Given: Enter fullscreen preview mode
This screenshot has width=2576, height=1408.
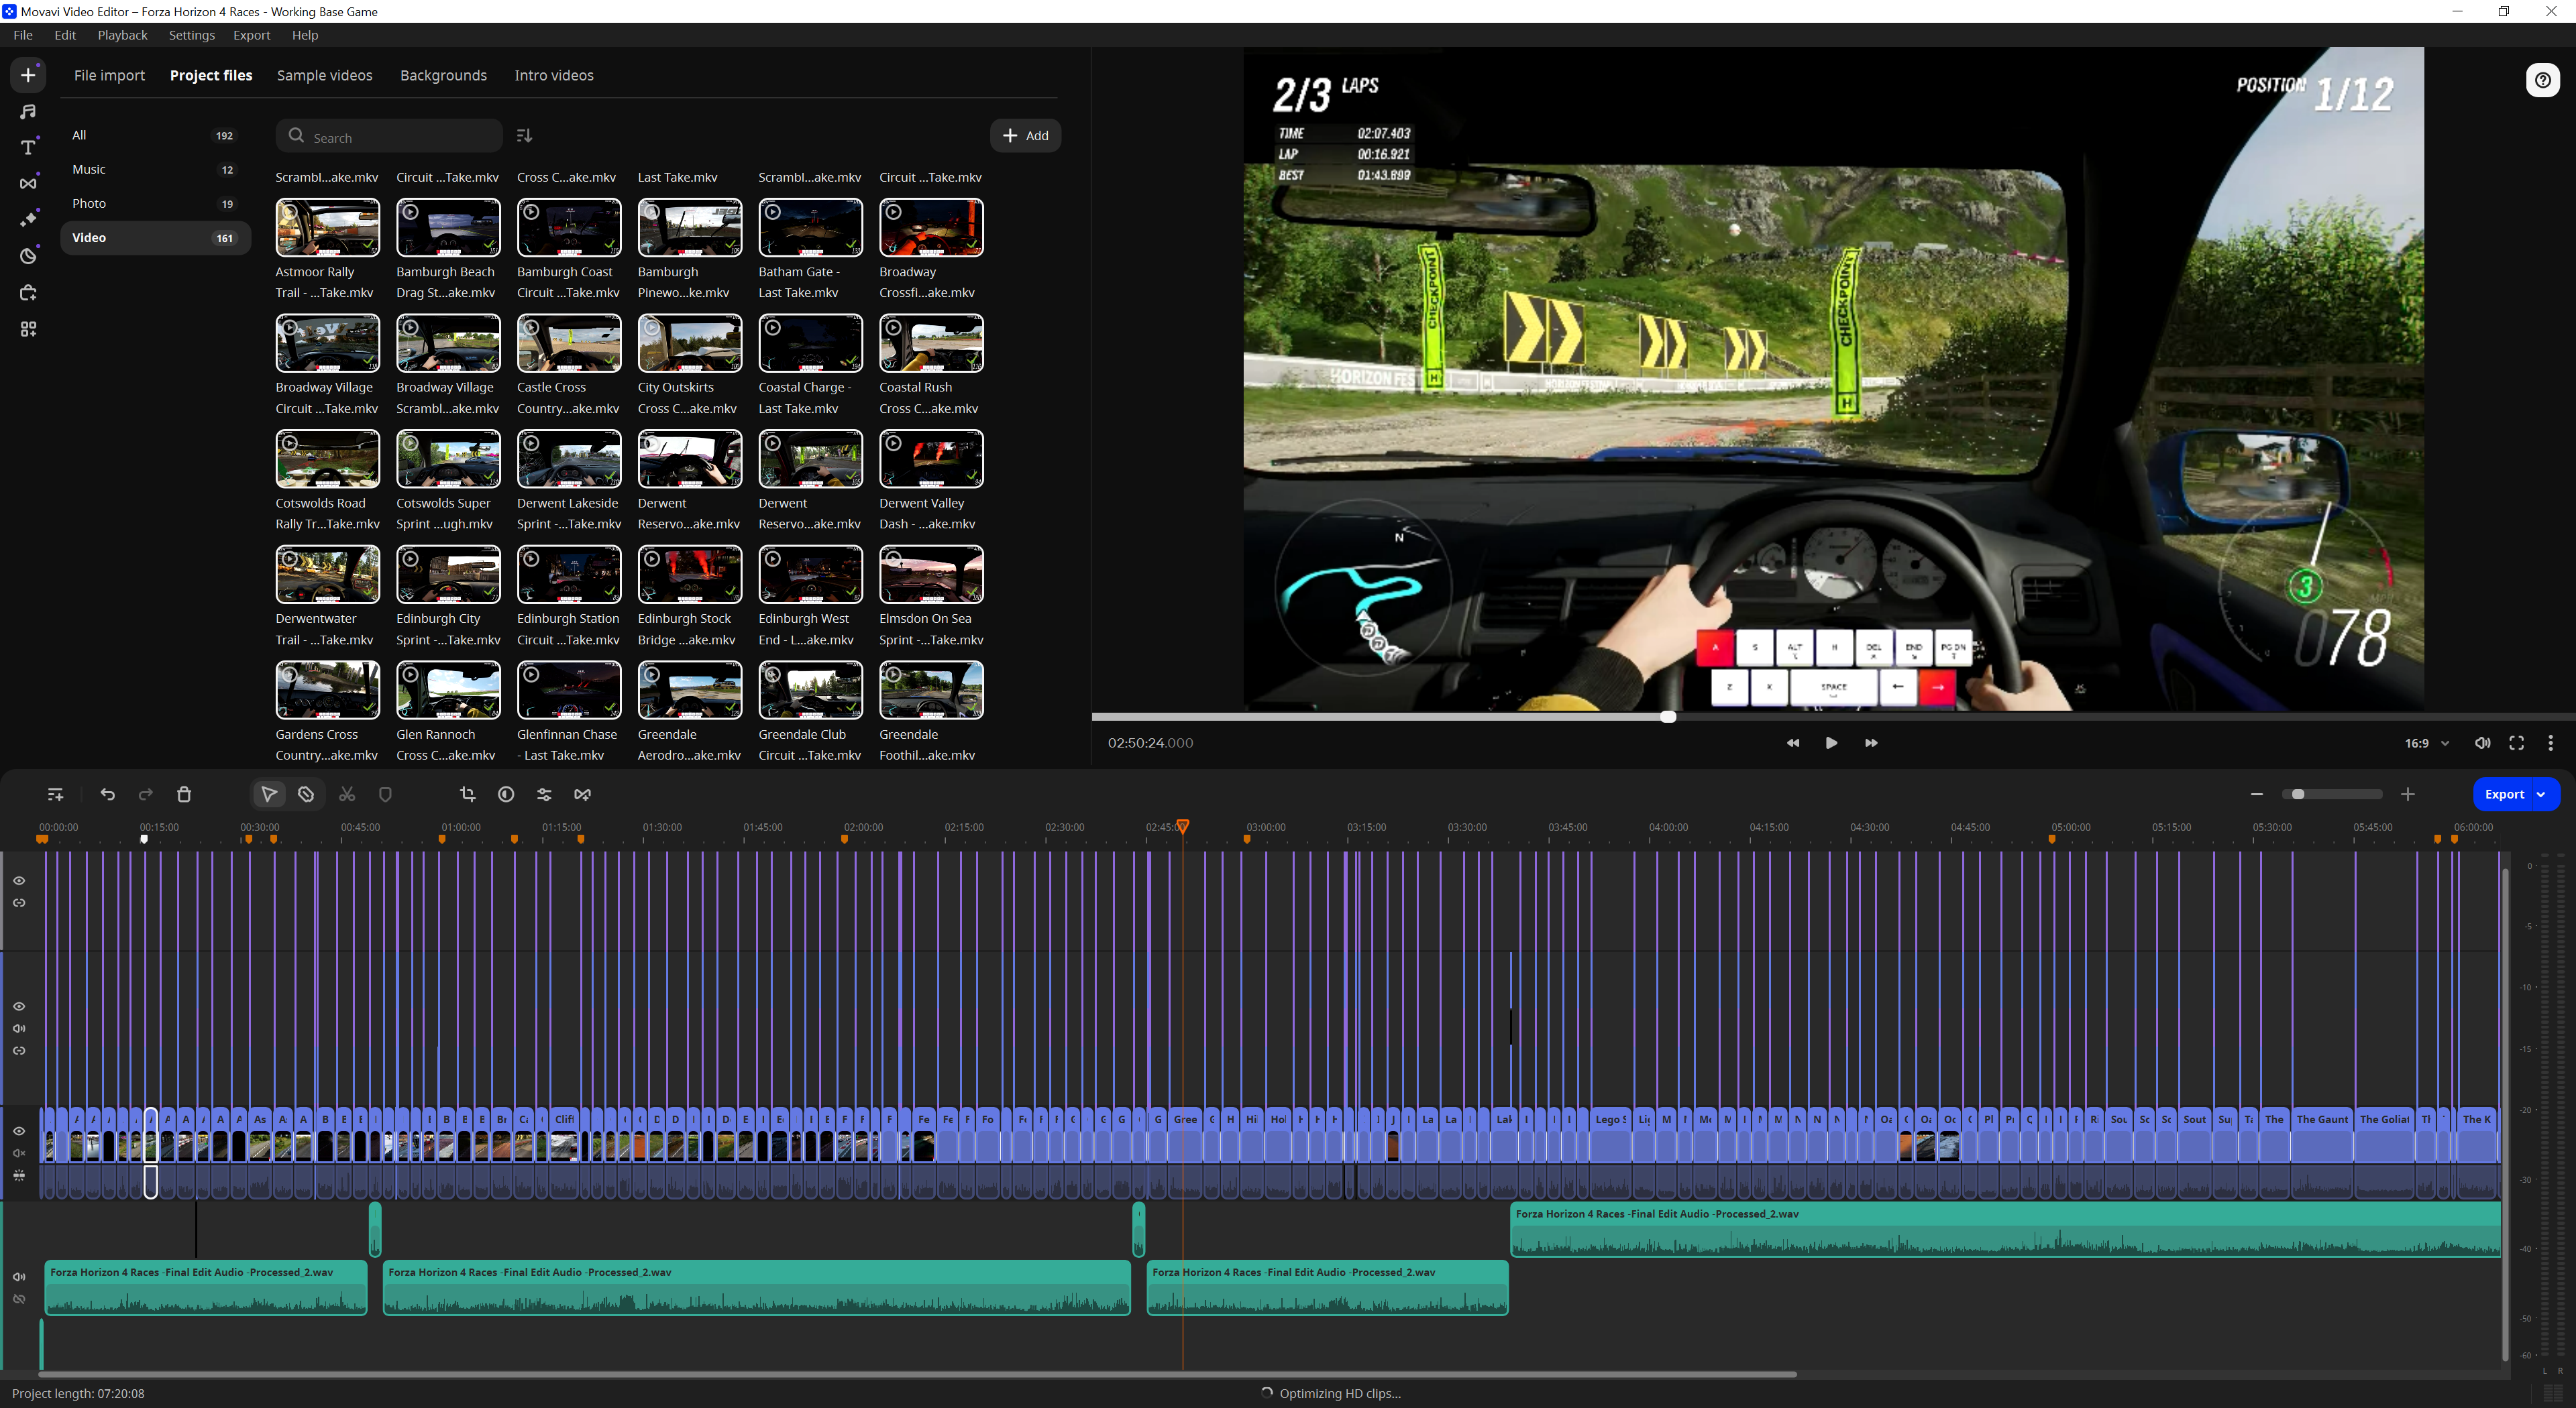Looking at the screenshot, I should point(2516,742).
